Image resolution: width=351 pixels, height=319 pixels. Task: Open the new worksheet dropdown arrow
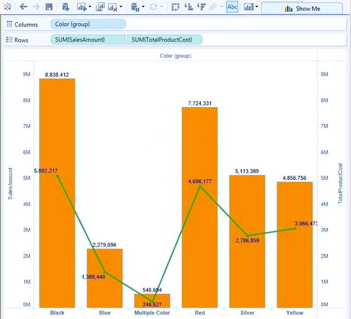[x=90, y=7]
